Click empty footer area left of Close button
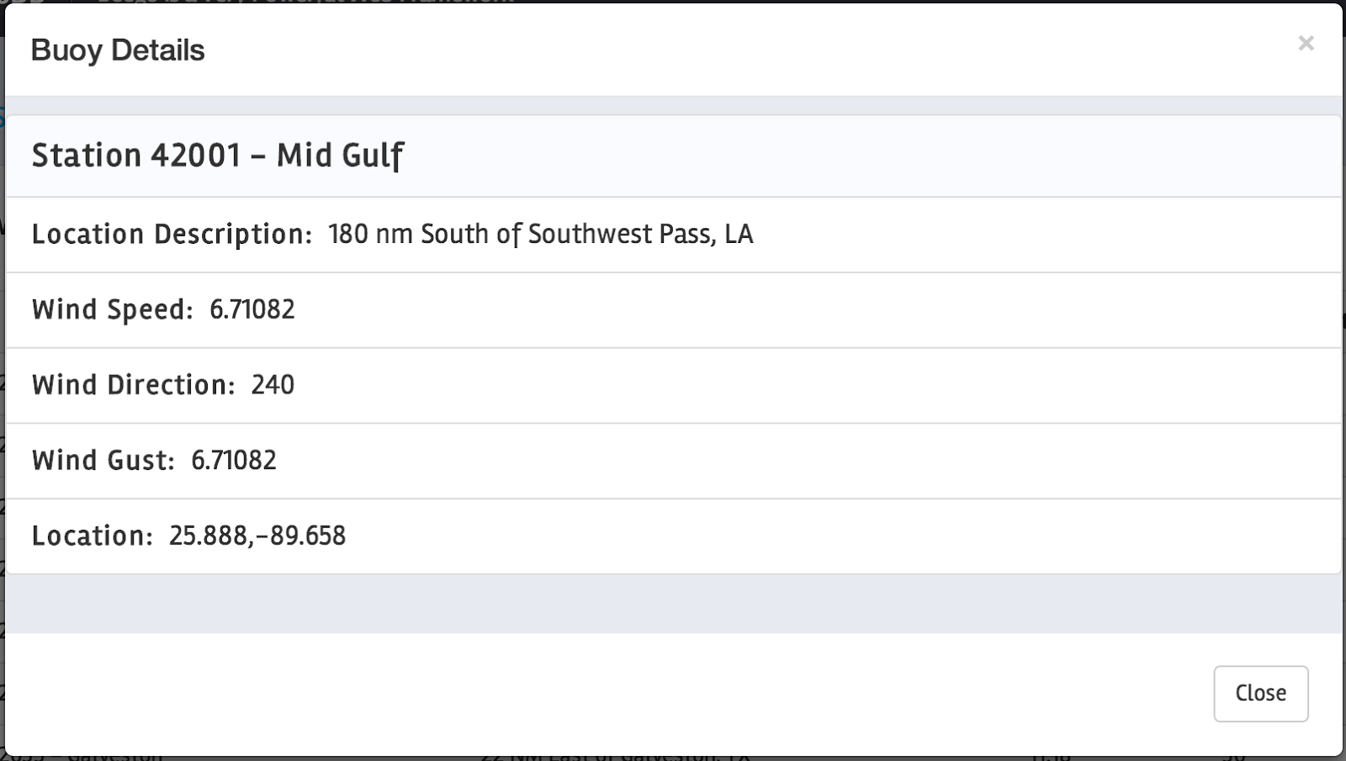The image size is (1346, 761). (606, 693)
